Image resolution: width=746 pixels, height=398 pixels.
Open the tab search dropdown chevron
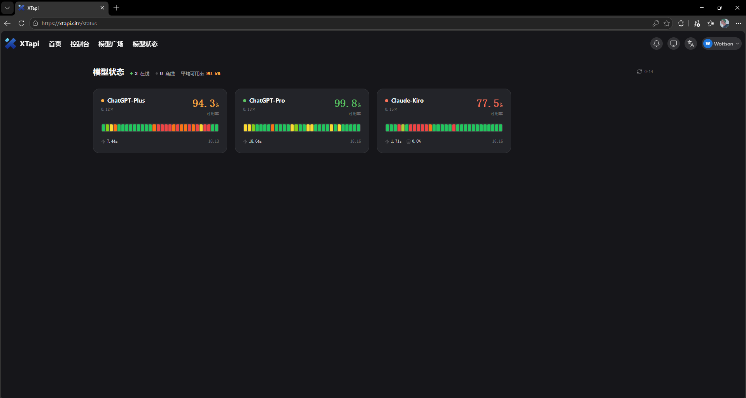[7, 8]
